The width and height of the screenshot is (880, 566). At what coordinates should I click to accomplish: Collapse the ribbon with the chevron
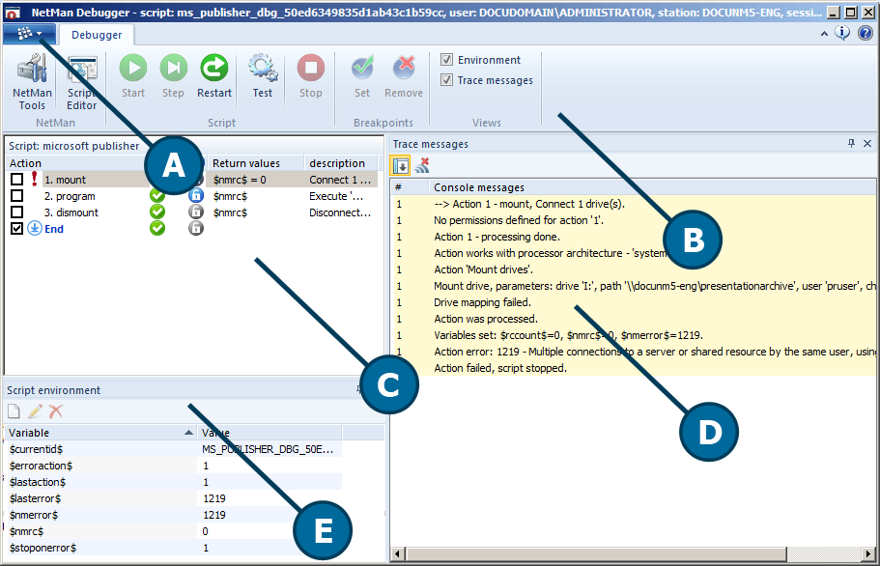824,32
